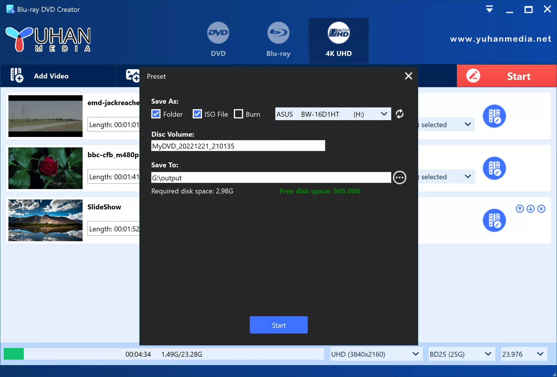Screen dimensions: 557x377
Task: Click the settings icon for SlideShow
Action: tap(494, 219)
